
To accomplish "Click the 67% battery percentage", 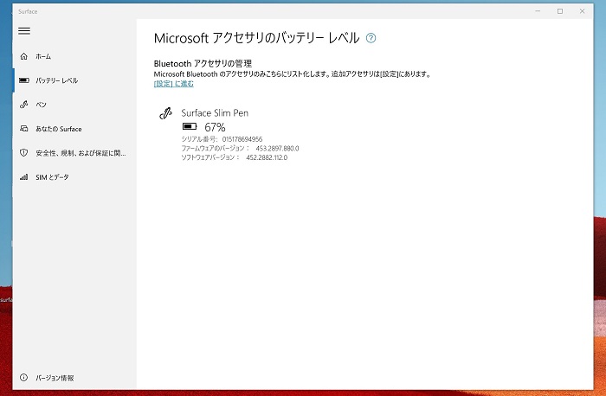I will point(215,127).
